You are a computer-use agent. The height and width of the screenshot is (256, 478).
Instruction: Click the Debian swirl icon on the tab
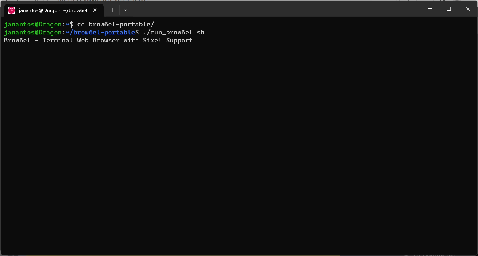11,10
